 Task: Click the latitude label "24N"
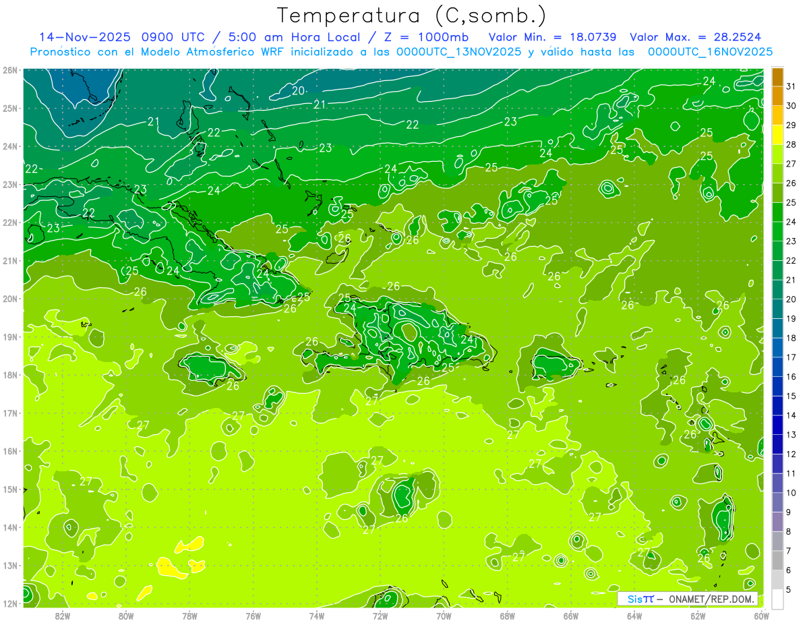pos(10,146)
